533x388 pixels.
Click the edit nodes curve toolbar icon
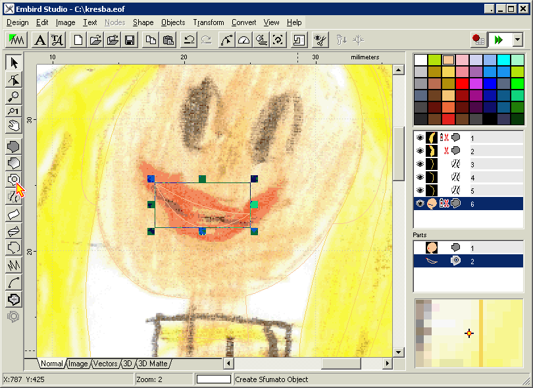click(x=227, y=40)
